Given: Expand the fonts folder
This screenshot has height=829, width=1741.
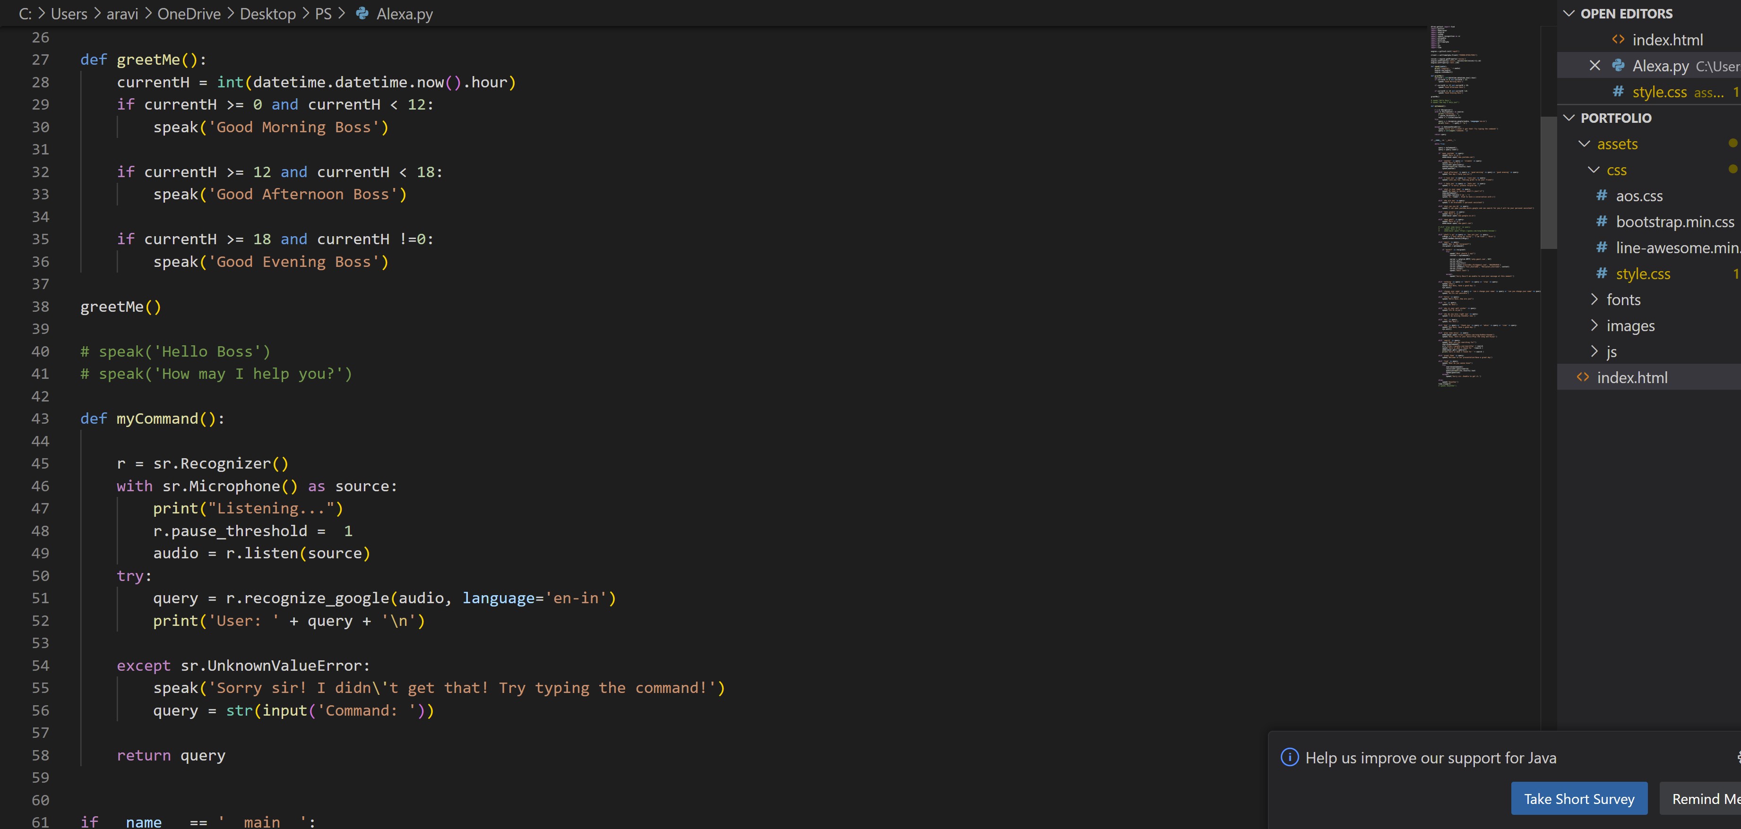Looking at the screenshot, I should 1594,299.
